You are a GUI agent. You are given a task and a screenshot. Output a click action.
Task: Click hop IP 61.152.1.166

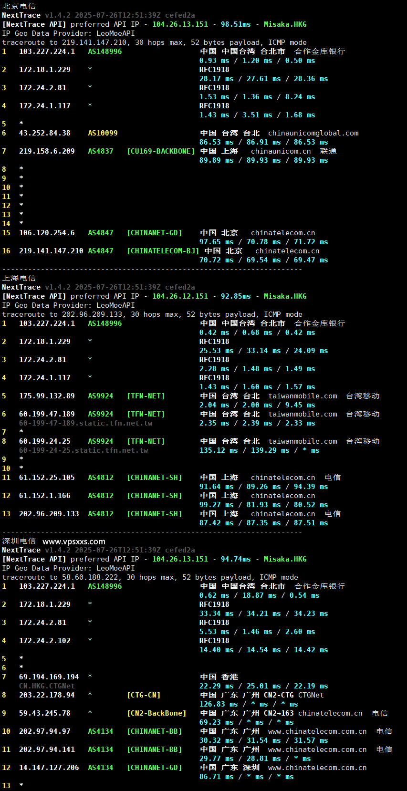[45, 496]
